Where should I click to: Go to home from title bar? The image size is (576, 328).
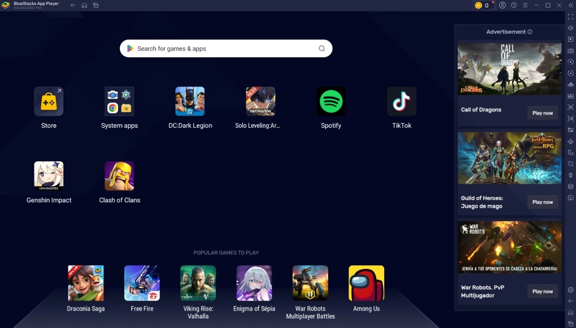point(84,5)
